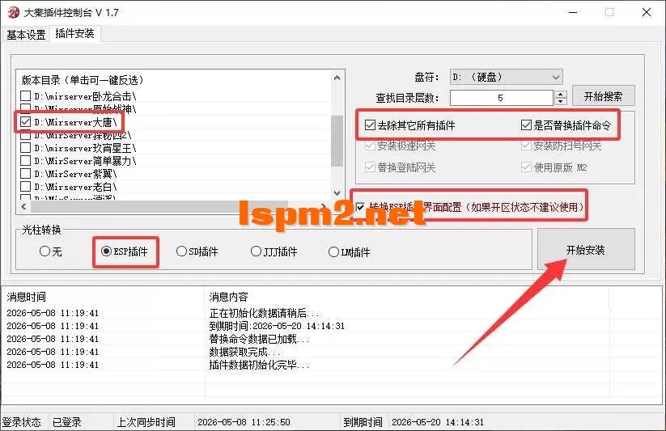The image size is (666, 431).
Task: Click the vertical scrollbar thumb of directory list
Action: [337, 141]
